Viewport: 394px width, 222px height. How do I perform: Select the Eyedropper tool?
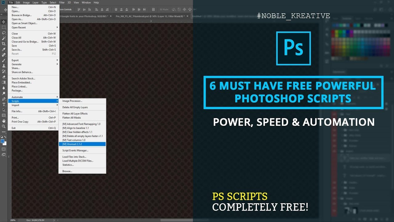tap(4, 49)
